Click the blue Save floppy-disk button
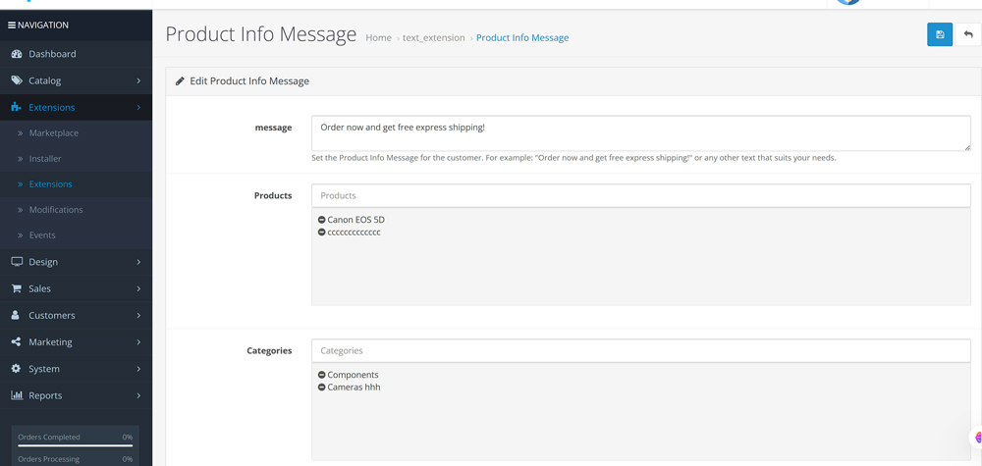This screenshot has height=466, width=982. pos(939,34)
